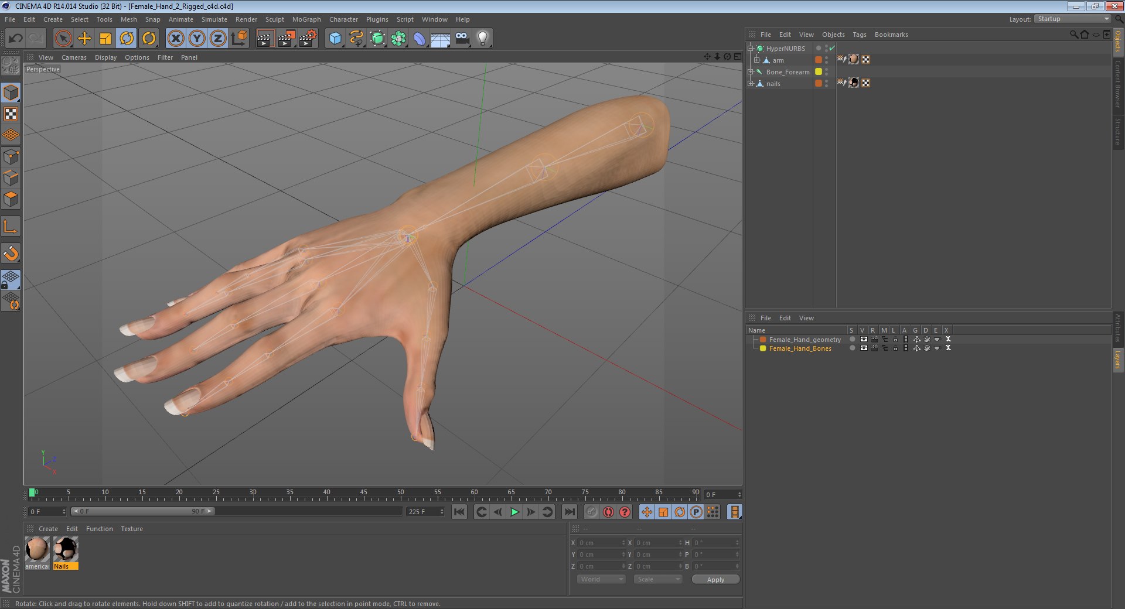Toggle Female_Hand_Bones layer visibility eye

pos(863,348)
